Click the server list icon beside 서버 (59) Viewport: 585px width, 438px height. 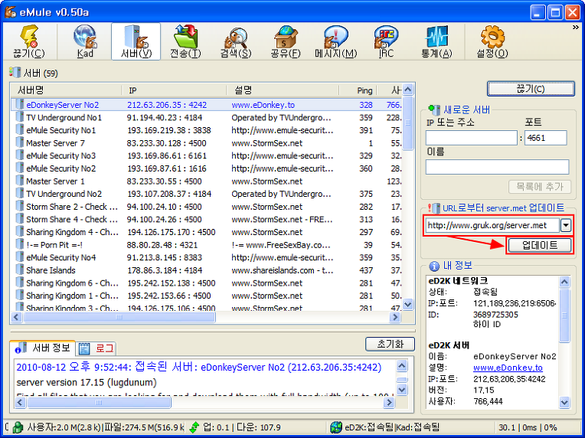[x=15, y=73]
